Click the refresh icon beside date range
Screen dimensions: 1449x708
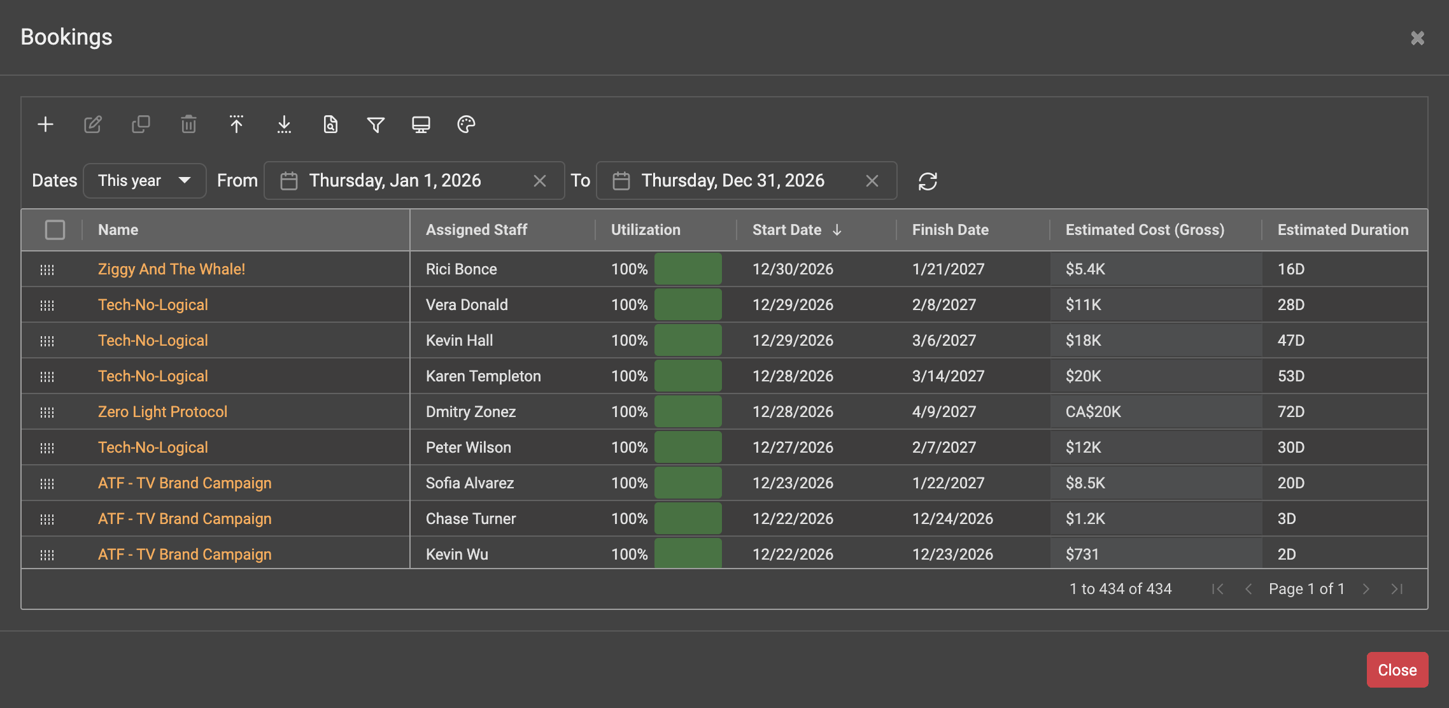click(x=928, y=181)
